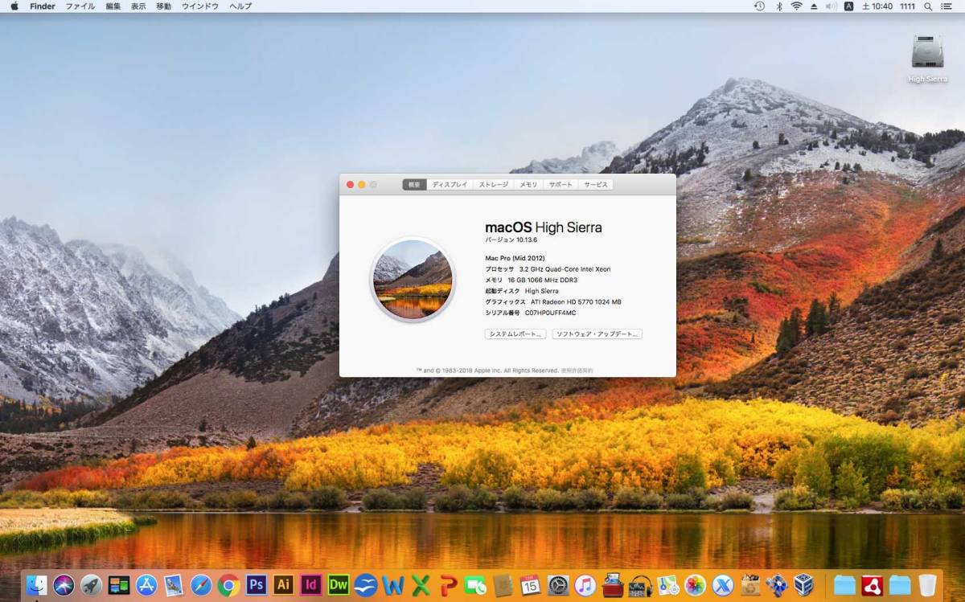Open Launchpad rocket icon in Dock
The width and height of the screenshot is (965, 602).
[91, 585]
